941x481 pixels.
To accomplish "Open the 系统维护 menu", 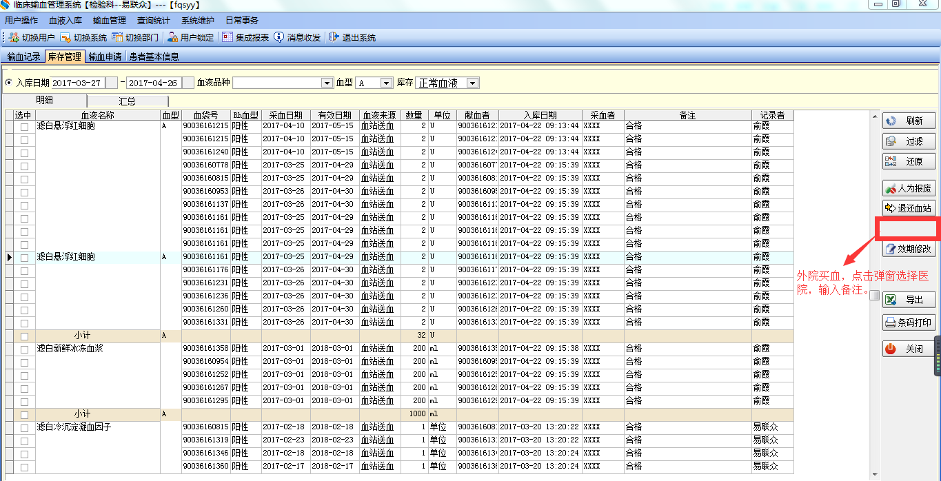I will (x=198, y=21).
